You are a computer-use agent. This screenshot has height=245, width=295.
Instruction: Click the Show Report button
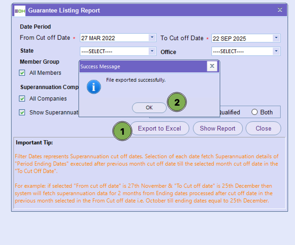217,128
